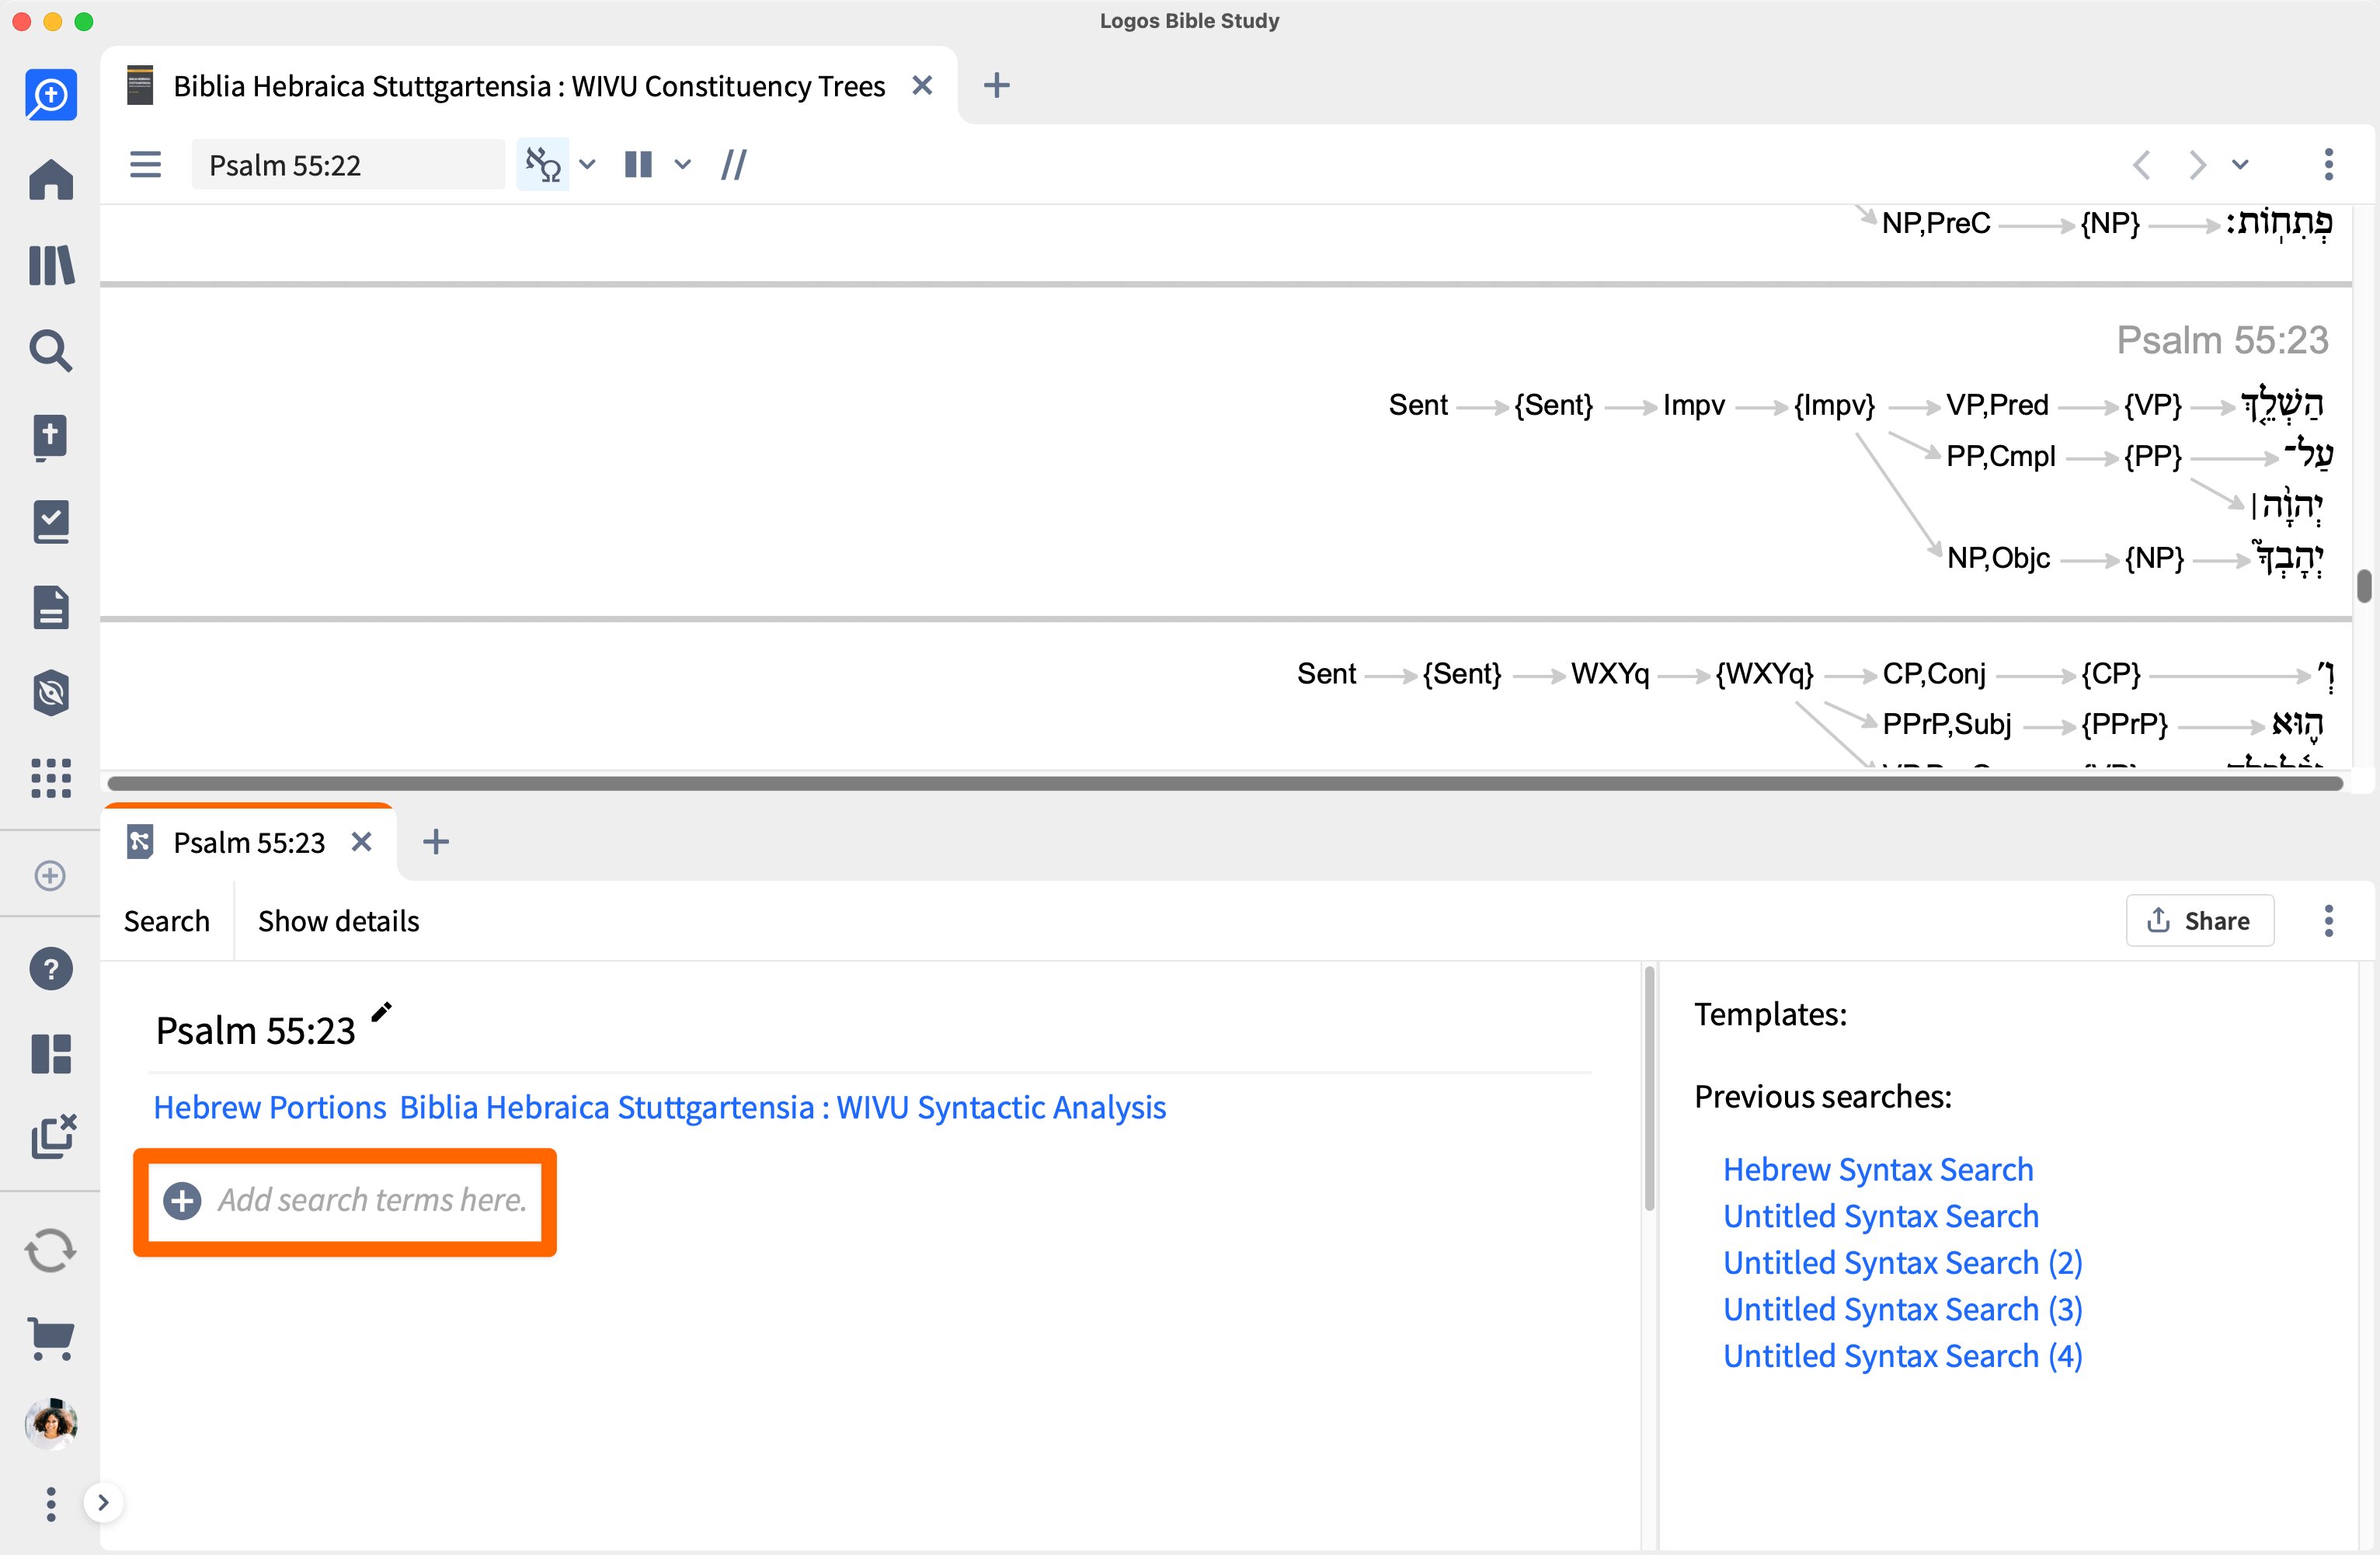This screenshot has height=1555, width=2380.
Task: Click the Search button in syntax panel
Action: pos(167,921)
